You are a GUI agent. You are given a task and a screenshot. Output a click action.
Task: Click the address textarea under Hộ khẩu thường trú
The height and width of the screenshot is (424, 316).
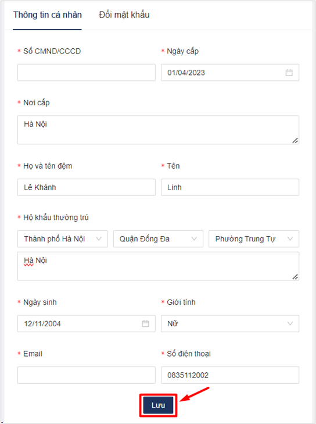point(158,266)
